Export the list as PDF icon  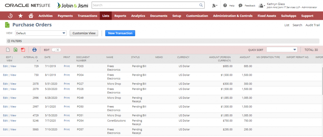pos(23,50)
